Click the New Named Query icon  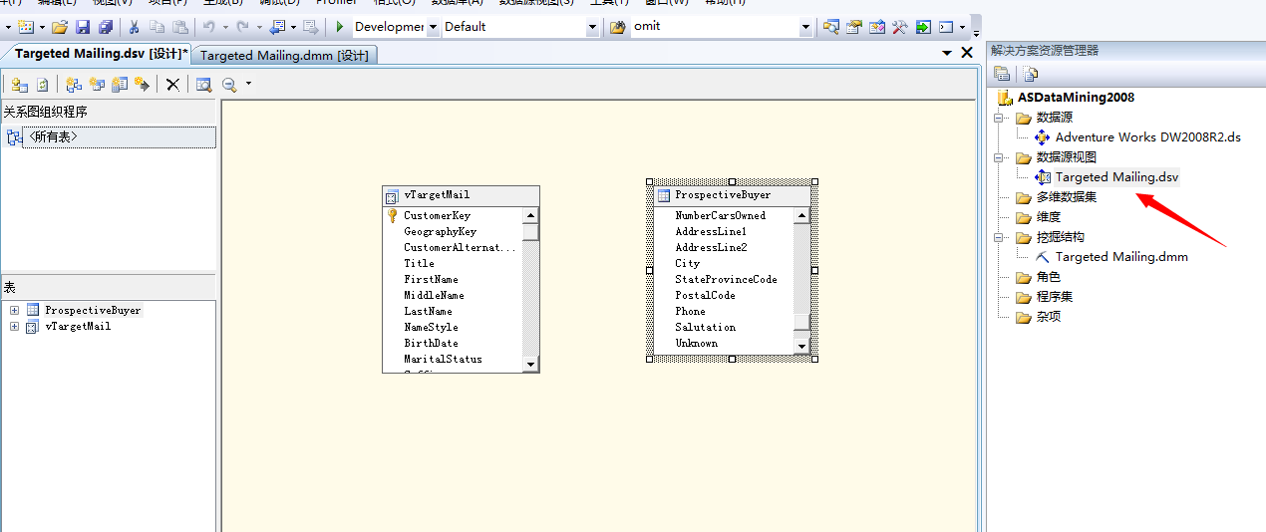click(97, 85)
